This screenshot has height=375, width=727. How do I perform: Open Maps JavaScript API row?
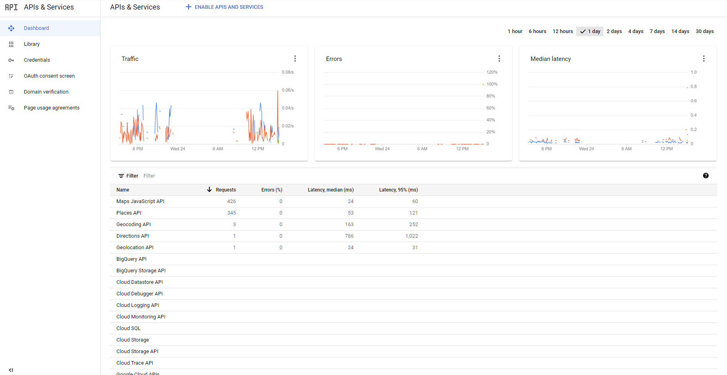pyautogui.click(x=414, y=201)
